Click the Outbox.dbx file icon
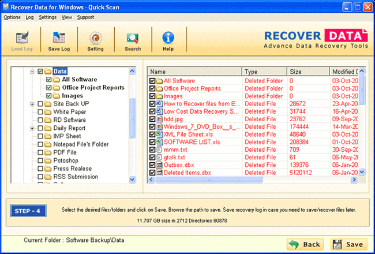This screenshot has width=375, height=254. (160, 165)
